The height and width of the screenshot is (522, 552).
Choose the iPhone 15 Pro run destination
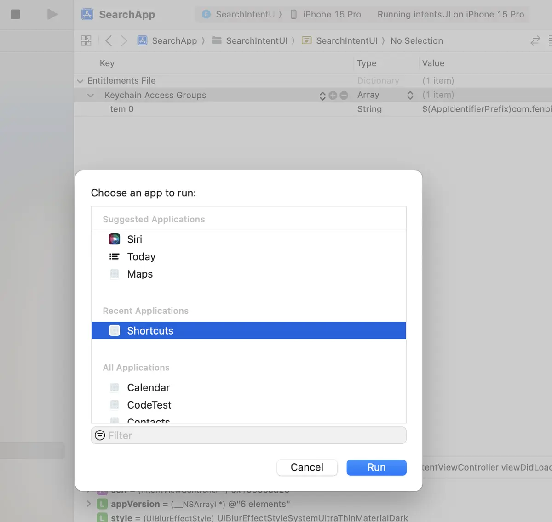tap(326, 14)
